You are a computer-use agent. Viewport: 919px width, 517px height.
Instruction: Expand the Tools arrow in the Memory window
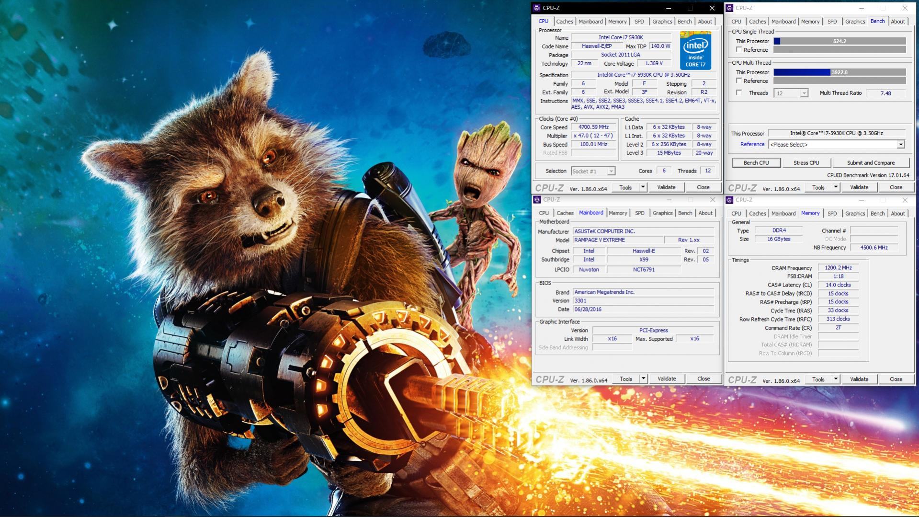coord(836,379)
